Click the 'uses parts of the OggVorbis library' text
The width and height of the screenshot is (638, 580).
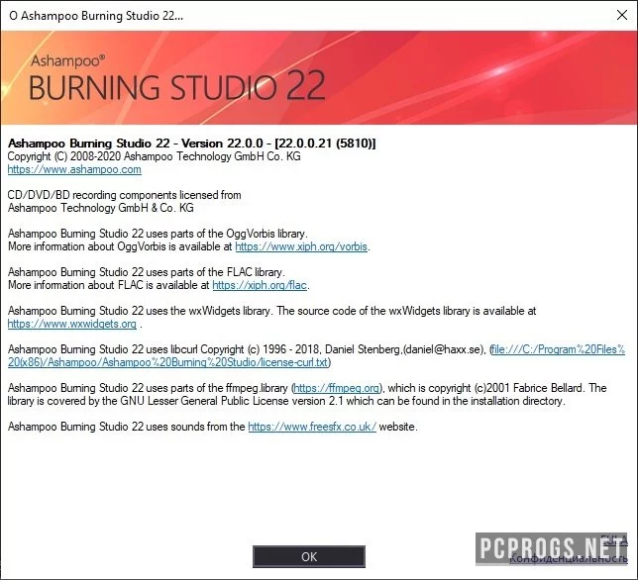pyautogui.click(x=226, y=234)
